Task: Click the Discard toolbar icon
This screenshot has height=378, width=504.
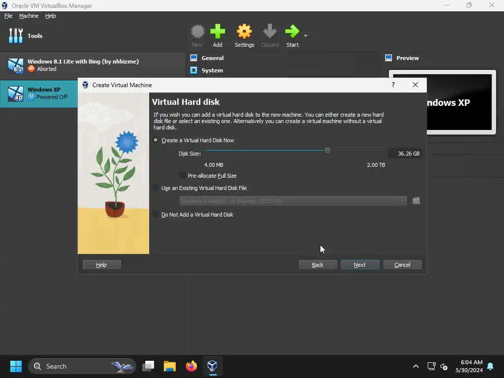Action: (270, 31)
